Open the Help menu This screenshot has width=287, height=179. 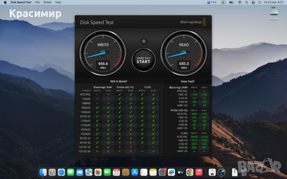58,2
